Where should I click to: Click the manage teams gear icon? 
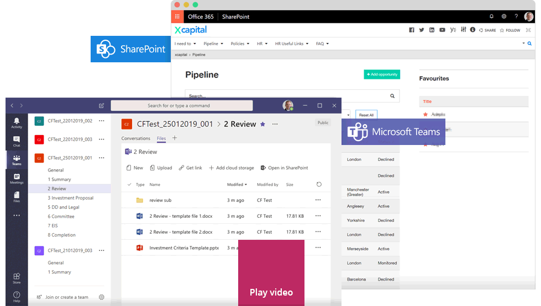(102, 297)
